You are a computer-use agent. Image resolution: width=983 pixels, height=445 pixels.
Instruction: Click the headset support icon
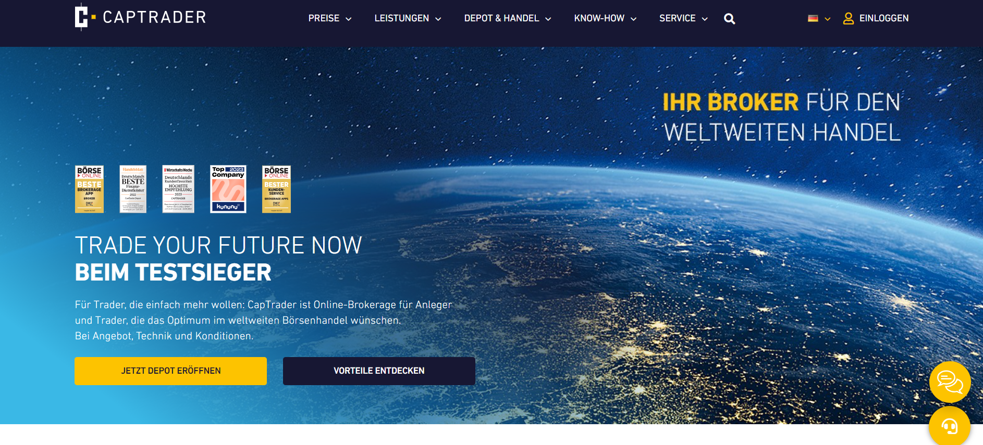pyautogui.click(x=949, y=426)
